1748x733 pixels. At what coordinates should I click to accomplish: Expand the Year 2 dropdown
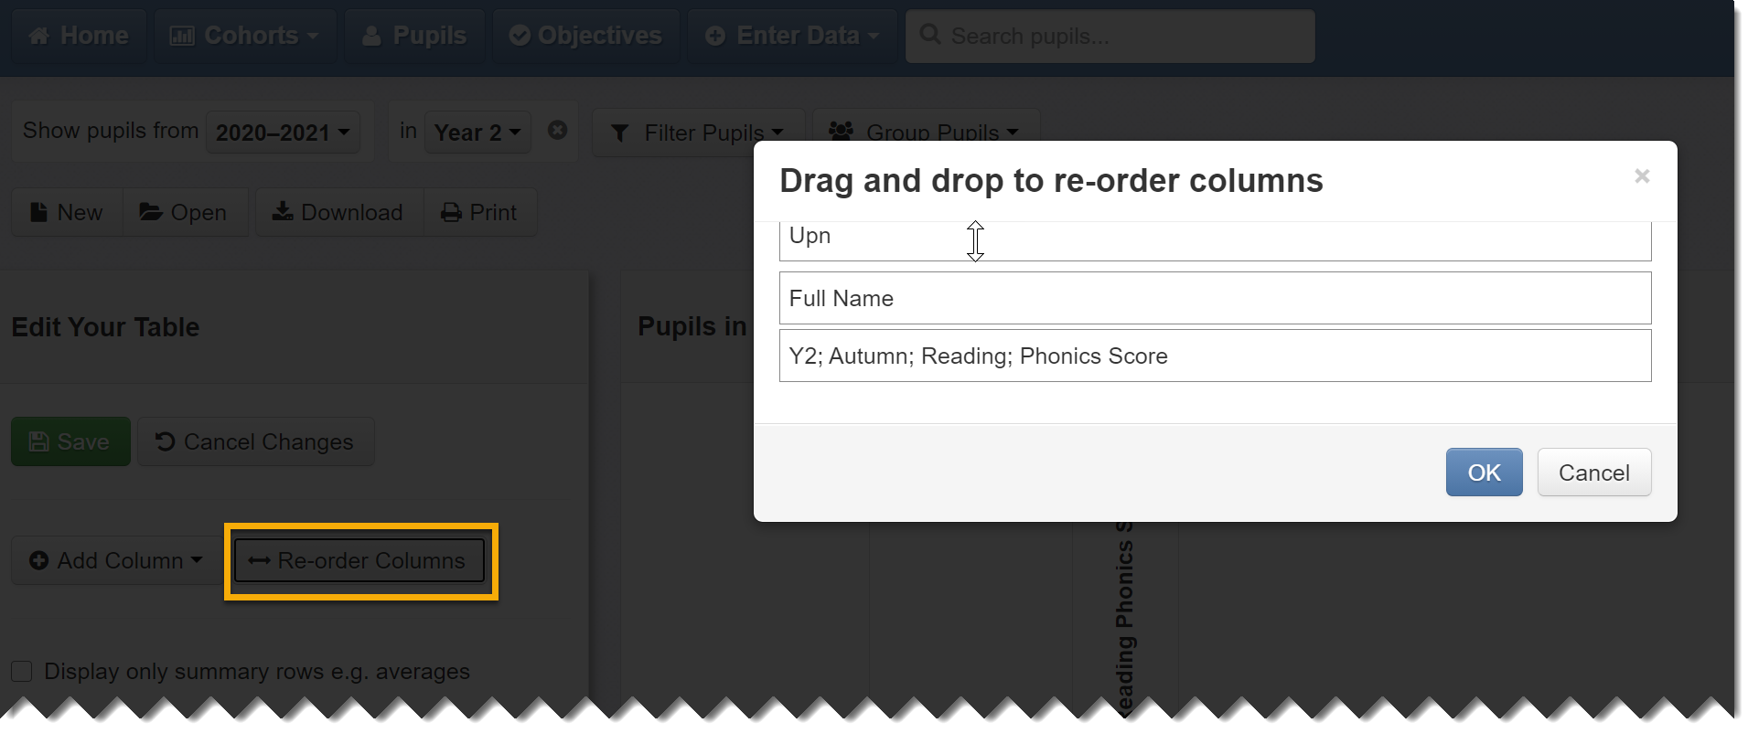click(x=477, y=133)
